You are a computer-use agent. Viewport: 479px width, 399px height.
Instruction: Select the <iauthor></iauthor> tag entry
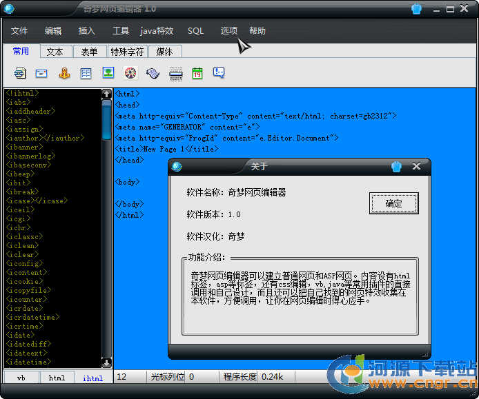pos(45,138)
